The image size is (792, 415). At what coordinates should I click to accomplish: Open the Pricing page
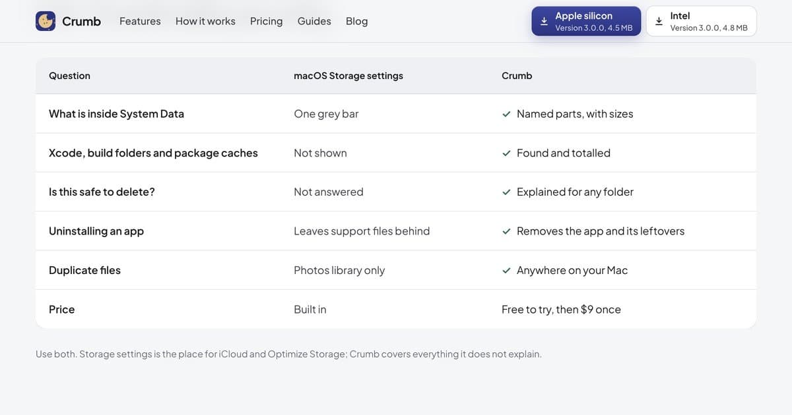click(267, 21)
